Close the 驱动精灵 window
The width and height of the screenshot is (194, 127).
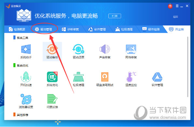tap(187, 6)
